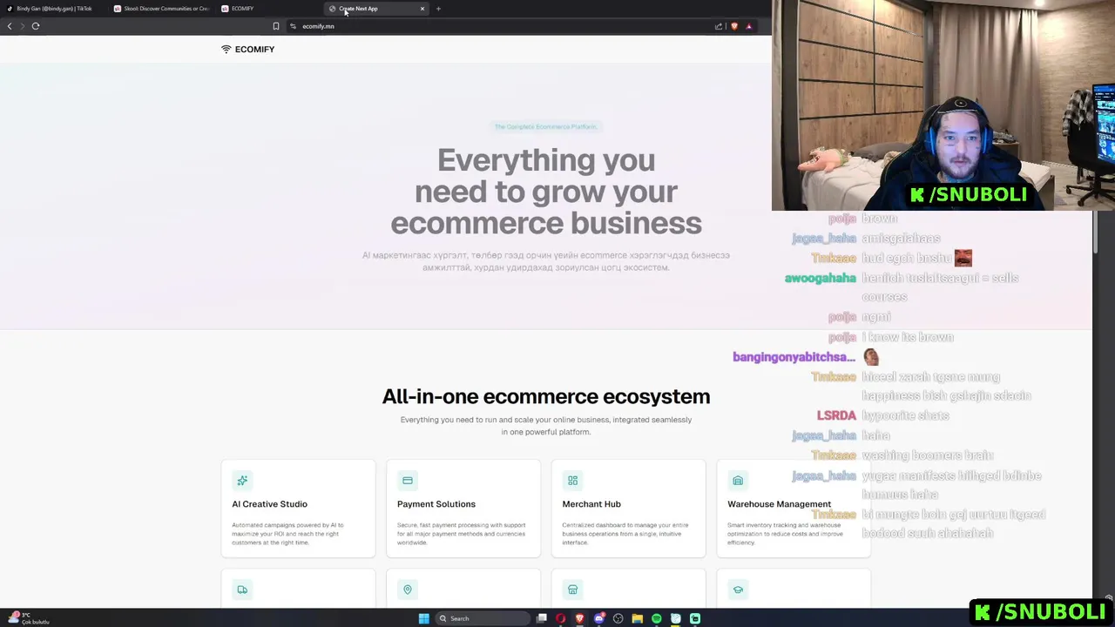Open the Merchant Hub card
Viewport: 1115px width, 627px height.
(628, 509)
